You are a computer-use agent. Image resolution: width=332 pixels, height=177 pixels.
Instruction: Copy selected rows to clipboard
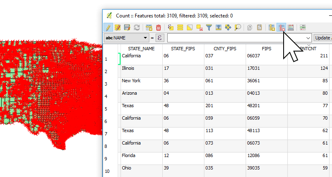250,27
